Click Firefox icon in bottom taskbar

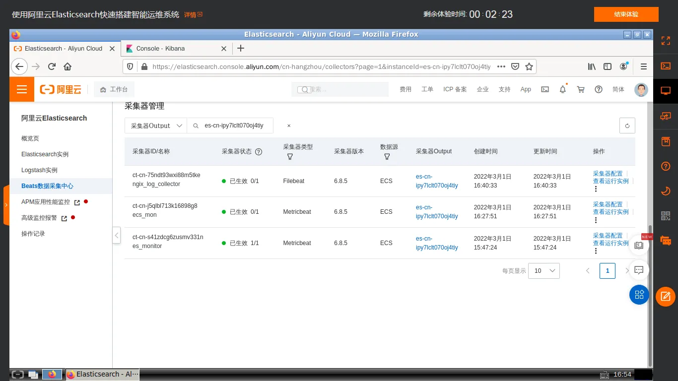(52, 374)
